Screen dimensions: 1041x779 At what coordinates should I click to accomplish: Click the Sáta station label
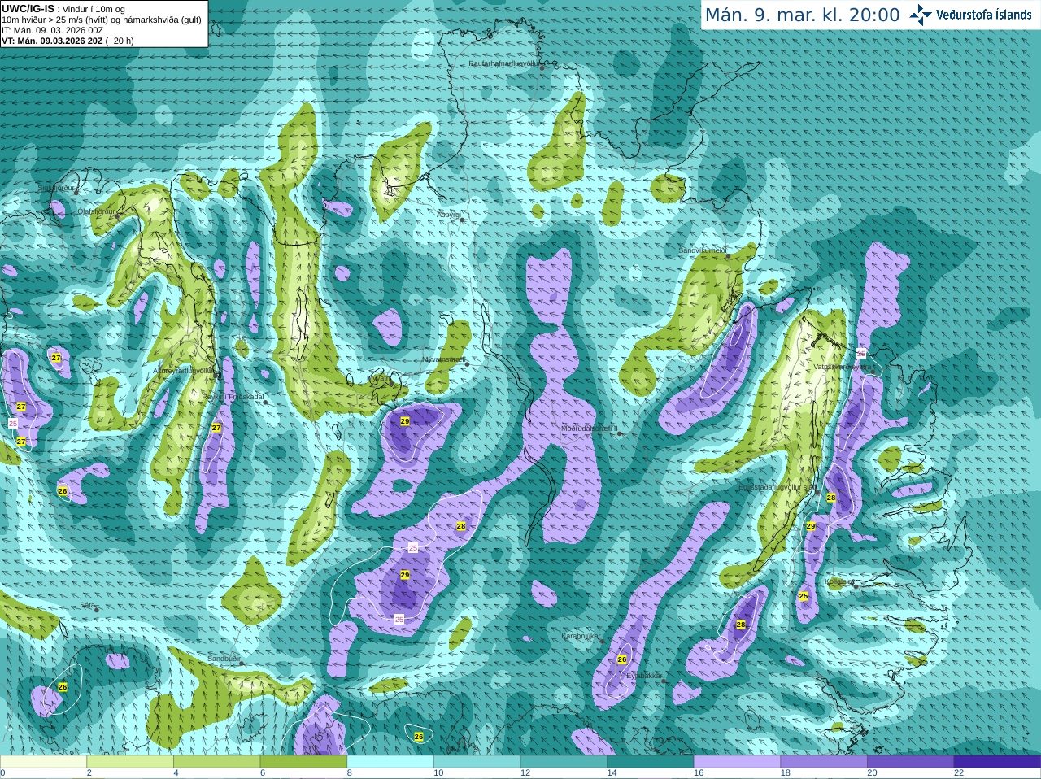(x=87, y=605)
